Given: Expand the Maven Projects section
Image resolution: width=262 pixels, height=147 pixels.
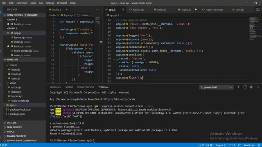Looking at the screenshot, I should click(x=16, y=136).
